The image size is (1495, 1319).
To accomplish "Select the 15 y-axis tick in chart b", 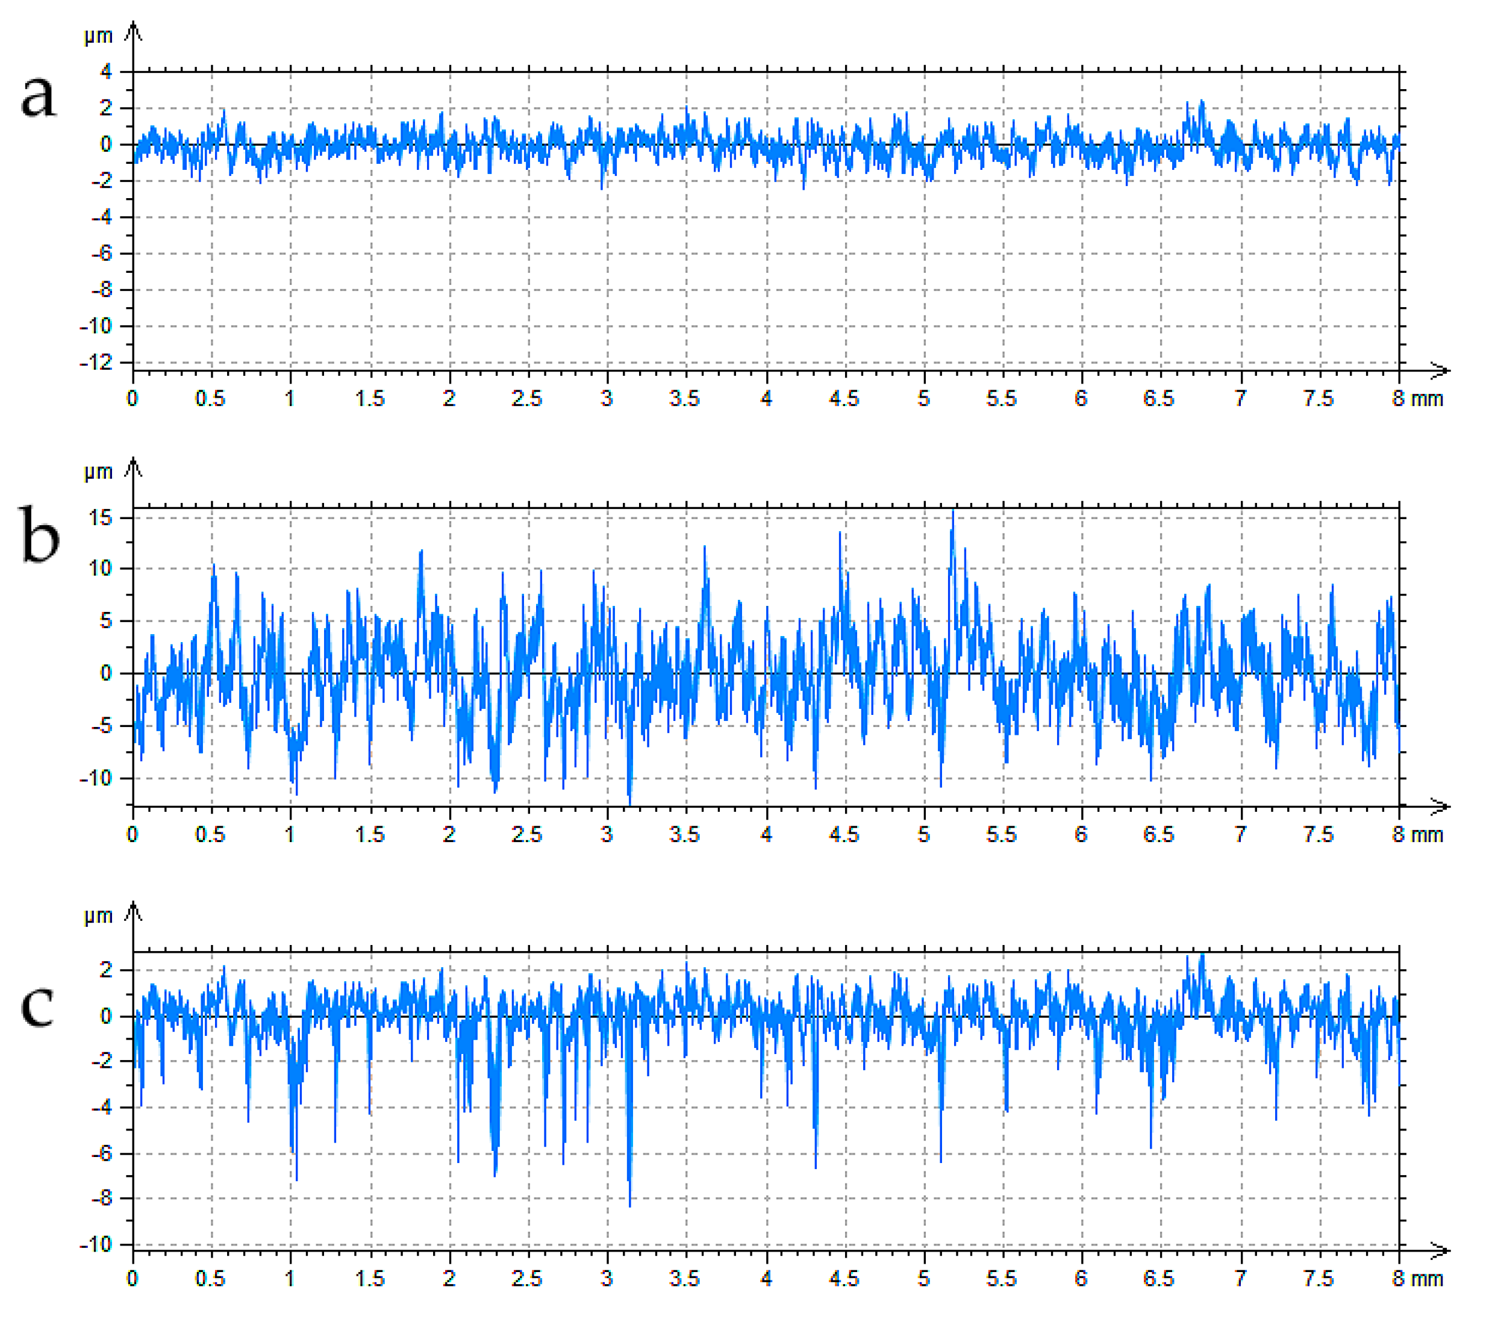I will coord(100,517).
